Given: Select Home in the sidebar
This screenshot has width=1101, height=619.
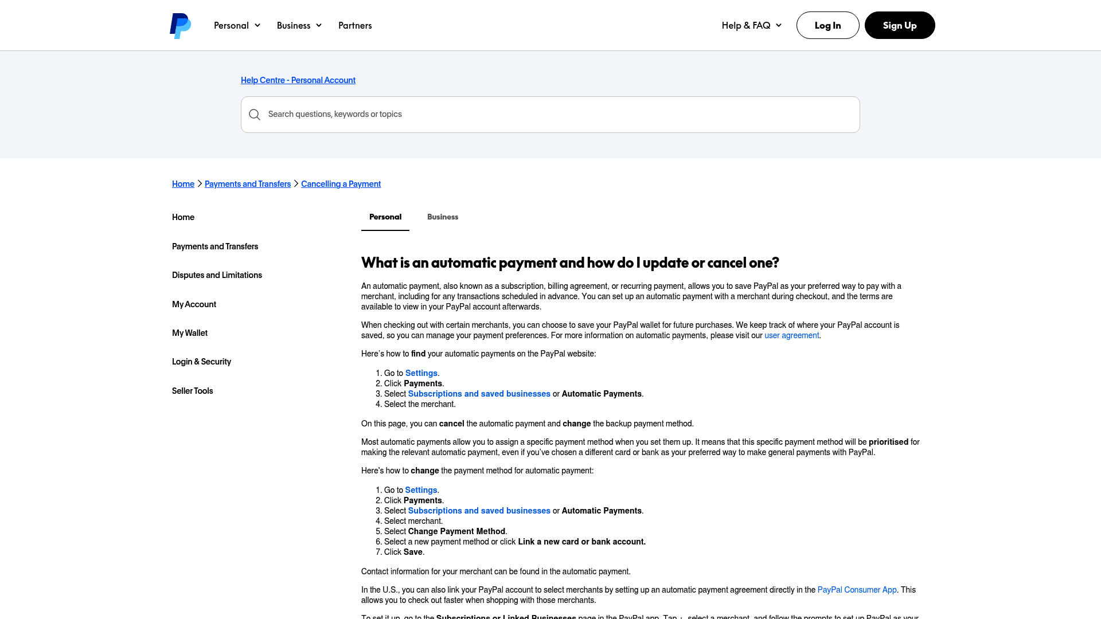Looking at the screenshot, I should click(183, 217).
